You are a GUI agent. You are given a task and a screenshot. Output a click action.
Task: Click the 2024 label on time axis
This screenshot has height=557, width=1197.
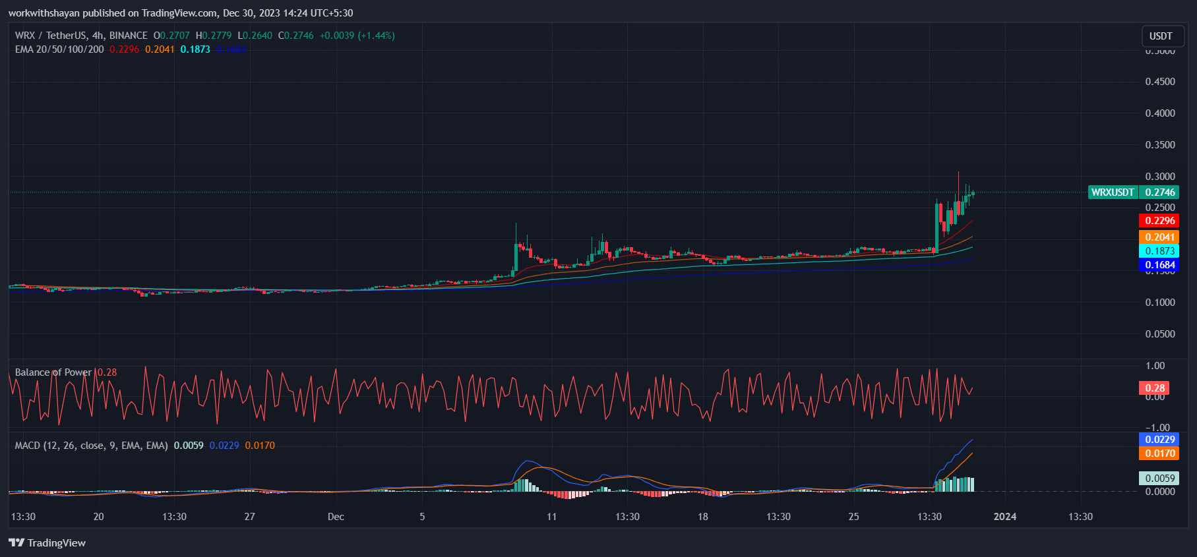pos(1004,517)
